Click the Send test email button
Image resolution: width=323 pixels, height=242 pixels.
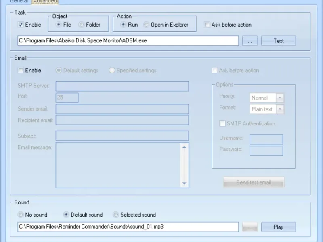[254, 182]
